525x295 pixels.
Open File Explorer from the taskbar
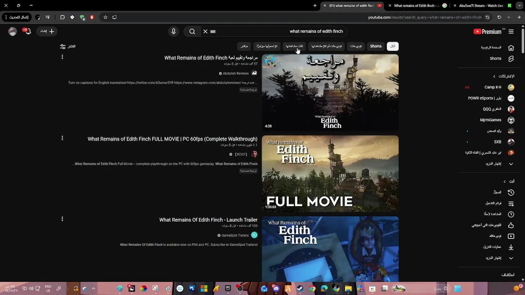348,289
